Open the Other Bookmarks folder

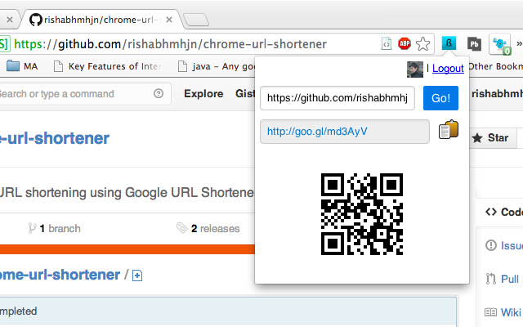[496, 66]
